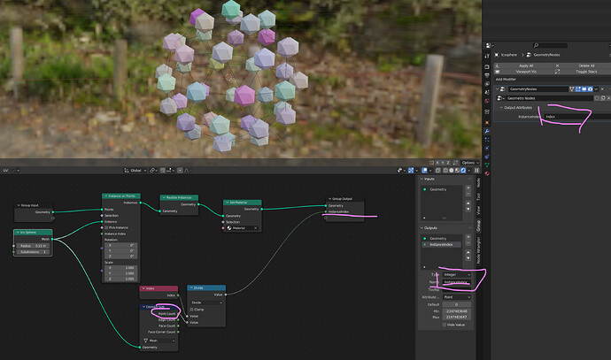Image resolution: width=611 pixels, height=360 pixels.
Task: Open the Attribute domain Point dropdown
Action: tap(456, 297)
